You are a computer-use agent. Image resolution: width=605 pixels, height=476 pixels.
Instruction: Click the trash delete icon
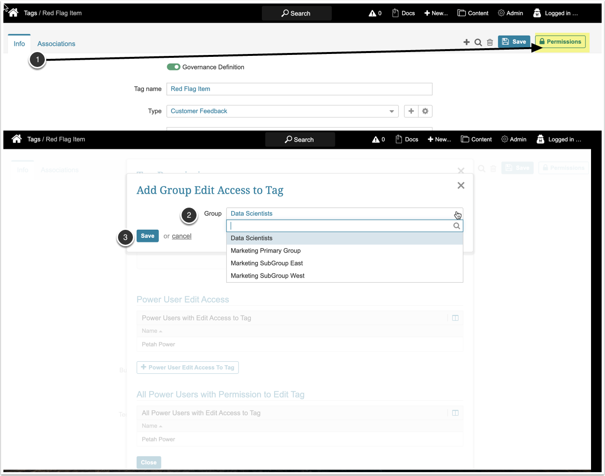click(490, 42)
